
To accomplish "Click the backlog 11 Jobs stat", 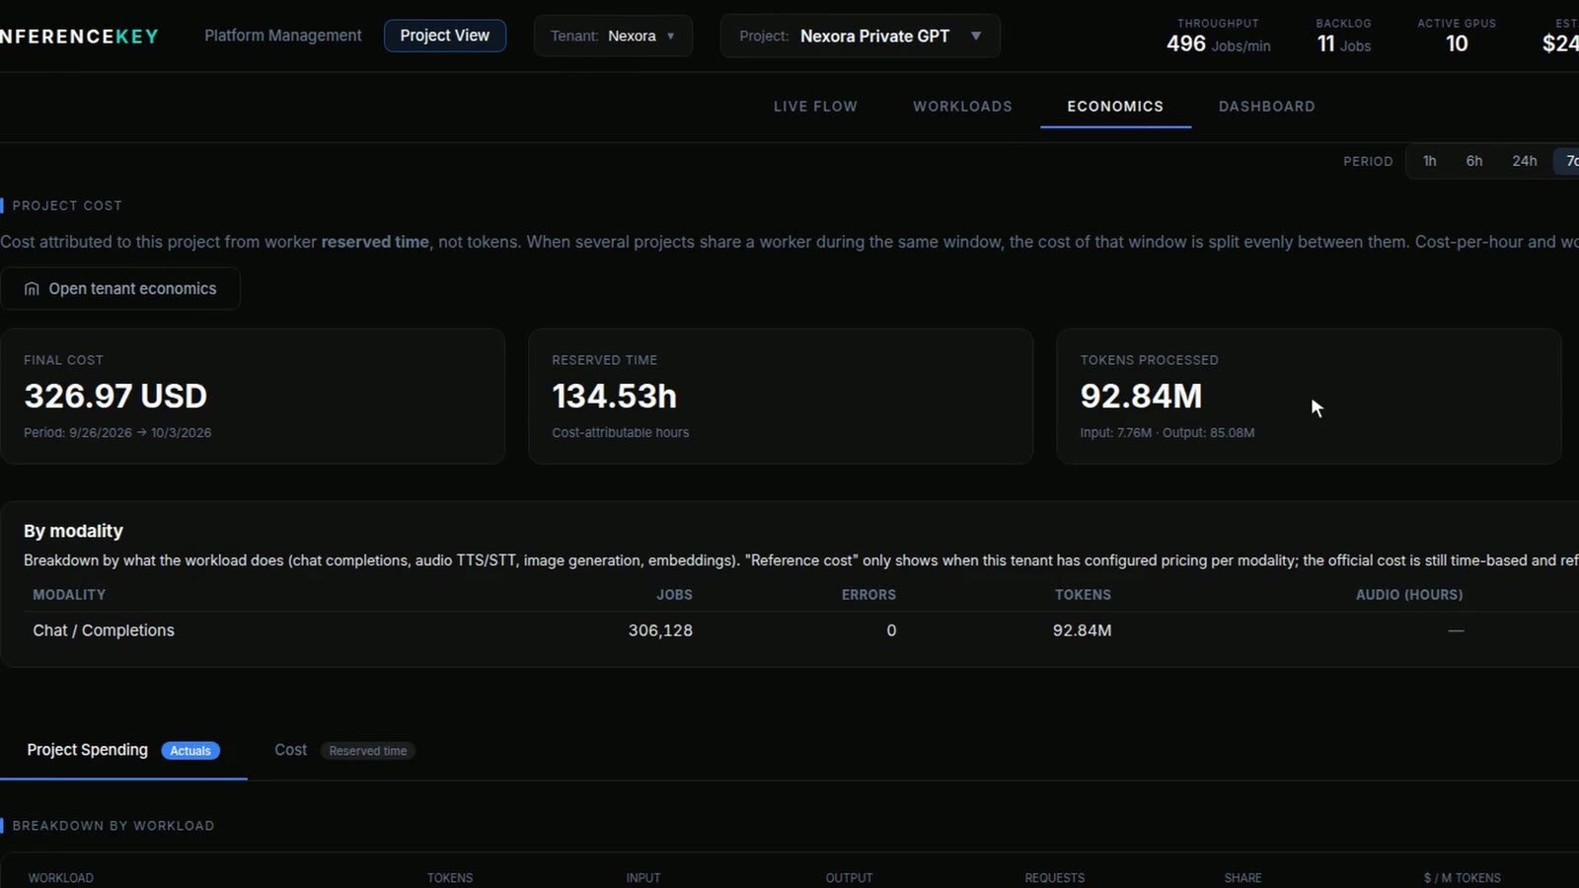I will [x=1343, y=37].
